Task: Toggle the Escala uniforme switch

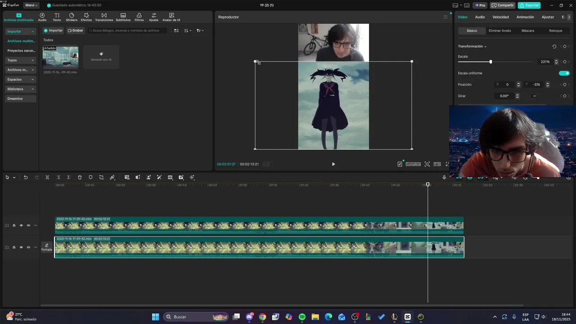Action: click(564, 73)
